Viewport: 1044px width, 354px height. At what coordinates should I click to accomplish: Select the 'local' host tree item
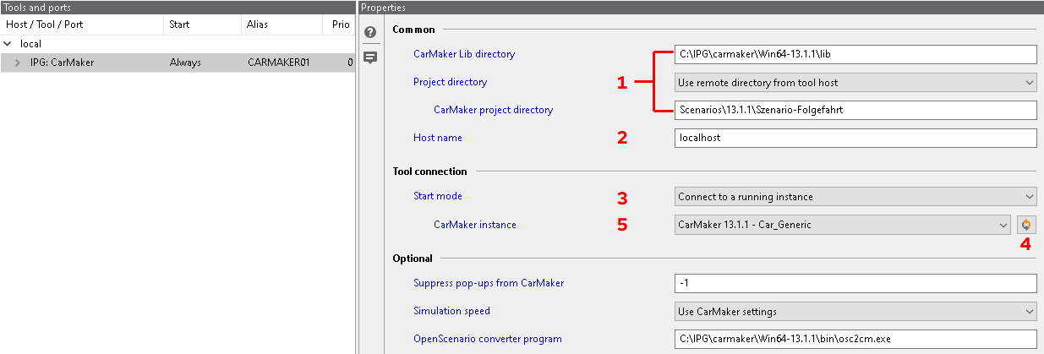(x=30, y=43)
